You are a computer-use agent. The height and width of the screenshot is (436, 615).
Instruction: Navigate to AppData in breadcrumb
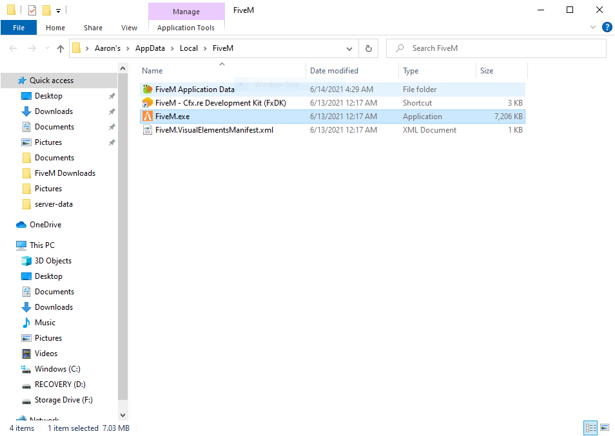pos(150,48)
